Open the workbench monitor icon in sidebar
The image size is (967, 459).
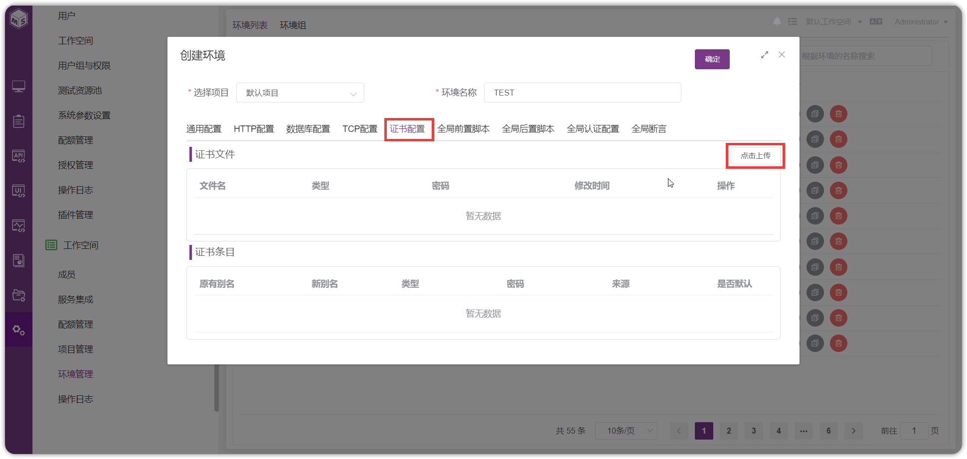pos(18,87)
